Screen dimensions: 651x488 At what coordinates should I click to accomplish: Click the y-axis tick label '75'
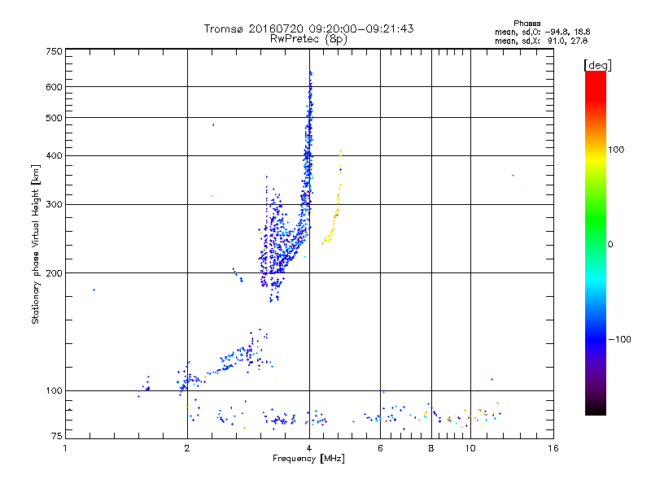(x=57, y=436)
